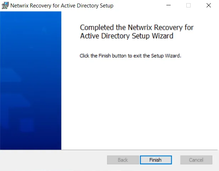Click the word "Finish" inside the instruction sentence

click(x=105, y=56)
